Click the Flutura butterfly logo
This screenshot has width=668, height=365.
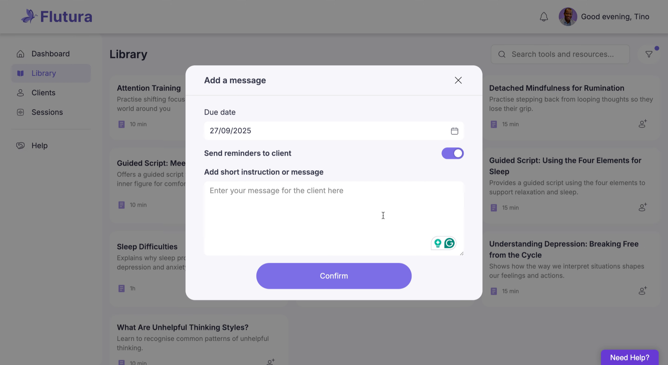(x=29, y=16)
